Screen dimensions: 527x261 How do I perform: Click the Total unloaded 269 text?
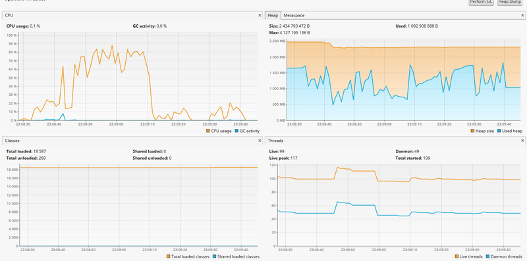coord(26,158)
